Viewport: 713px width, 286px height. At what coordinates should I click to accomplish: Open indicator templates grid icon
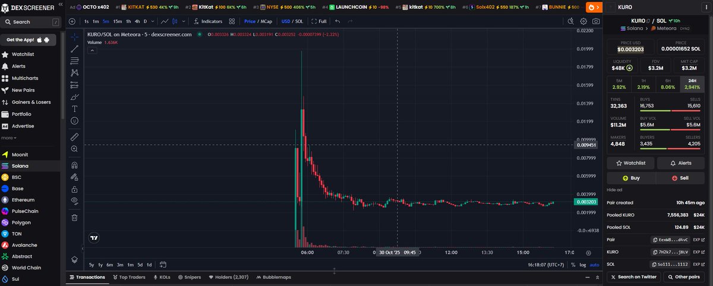(232, 21)
